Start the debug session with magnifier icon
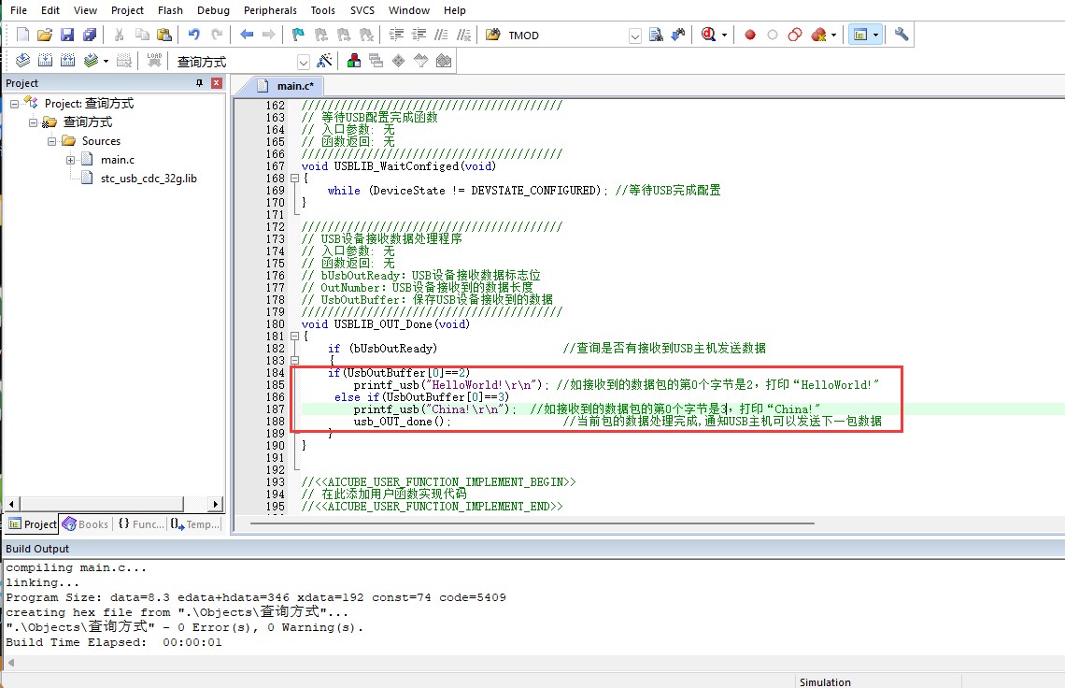This screenshot has width=1065, height=688. [x=709, y=35]
